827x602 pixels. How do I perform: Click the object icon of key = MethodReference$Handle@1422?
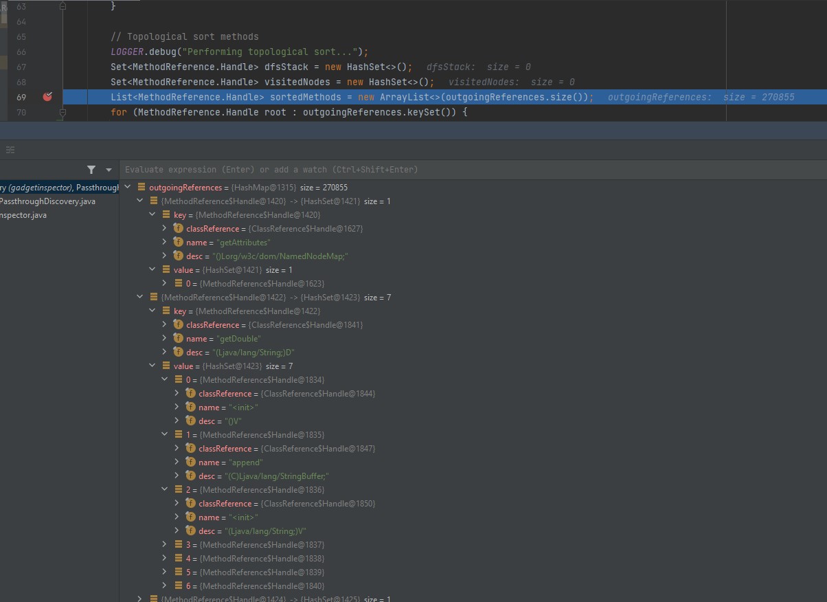coord(166,311)
